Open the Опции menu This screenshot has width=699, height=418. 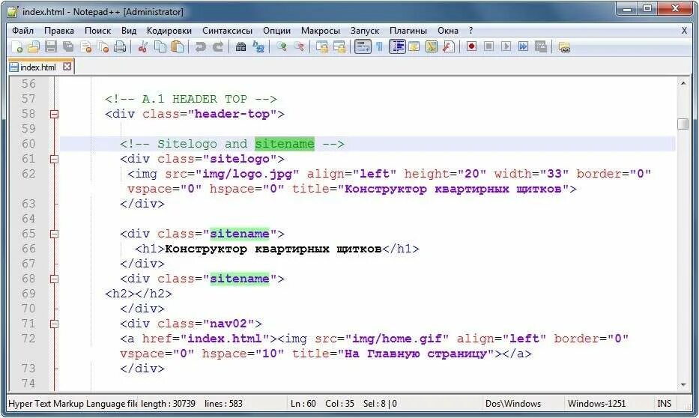[x=276, y=31]
